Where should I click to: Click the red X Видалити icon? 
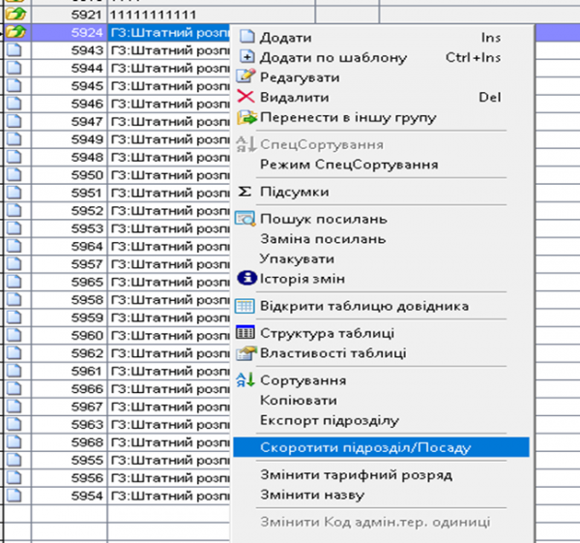[x=245, y=98]
